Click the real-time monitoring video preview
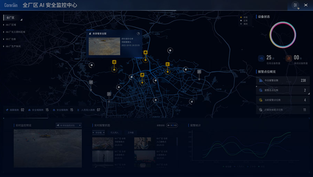Viewport: 313px width, 177px height. [x=48, y=148]
